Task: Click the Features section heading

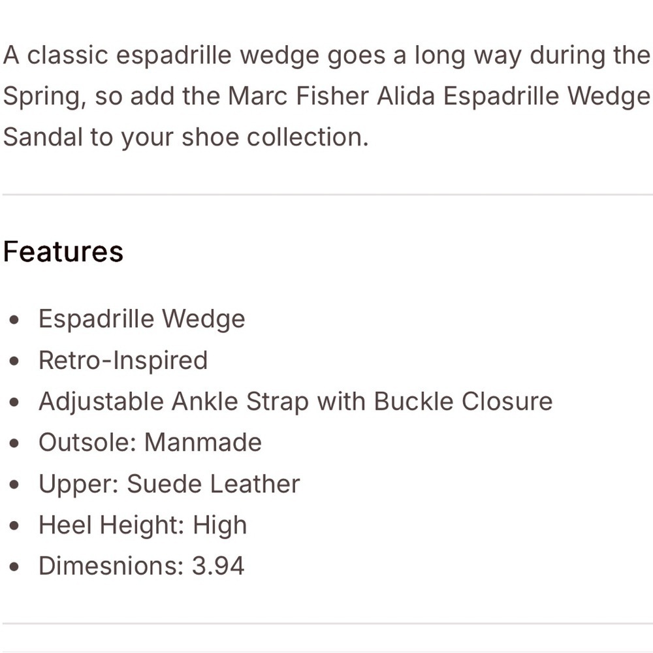Action: (x=63, y=251)
